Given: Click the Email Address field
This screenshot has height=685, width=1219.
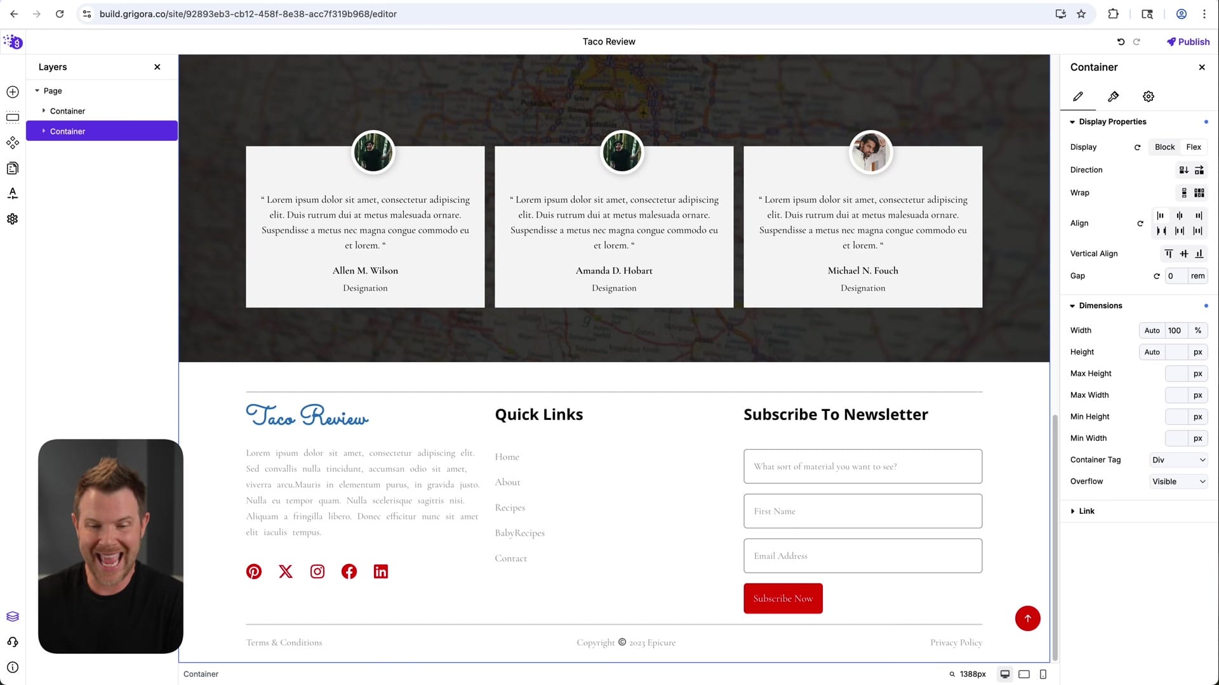Looking at the screenshot, I should pos(863,556).
